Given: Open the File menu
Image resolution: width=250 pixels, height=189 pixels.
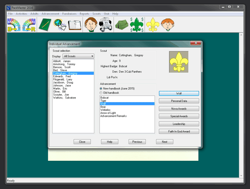Looking at the screenshot, I should tap(10, 14).
